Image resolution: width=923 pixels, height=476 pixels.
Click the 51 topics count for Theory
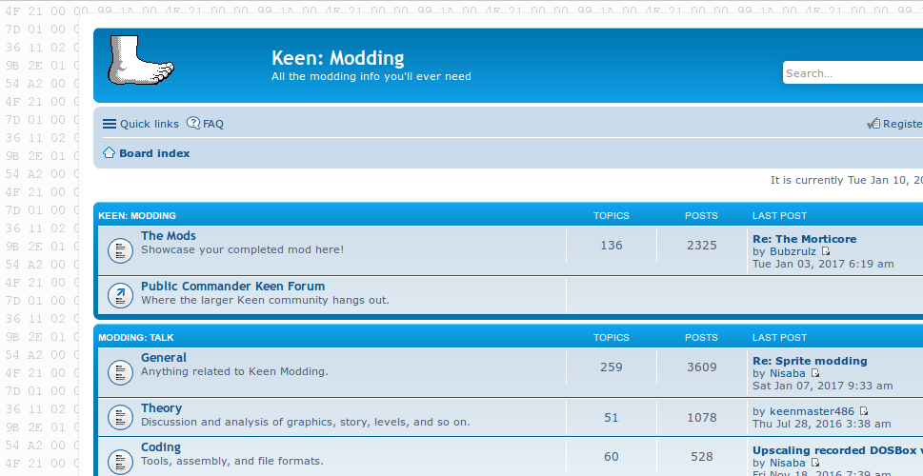[x=611, y=418]
